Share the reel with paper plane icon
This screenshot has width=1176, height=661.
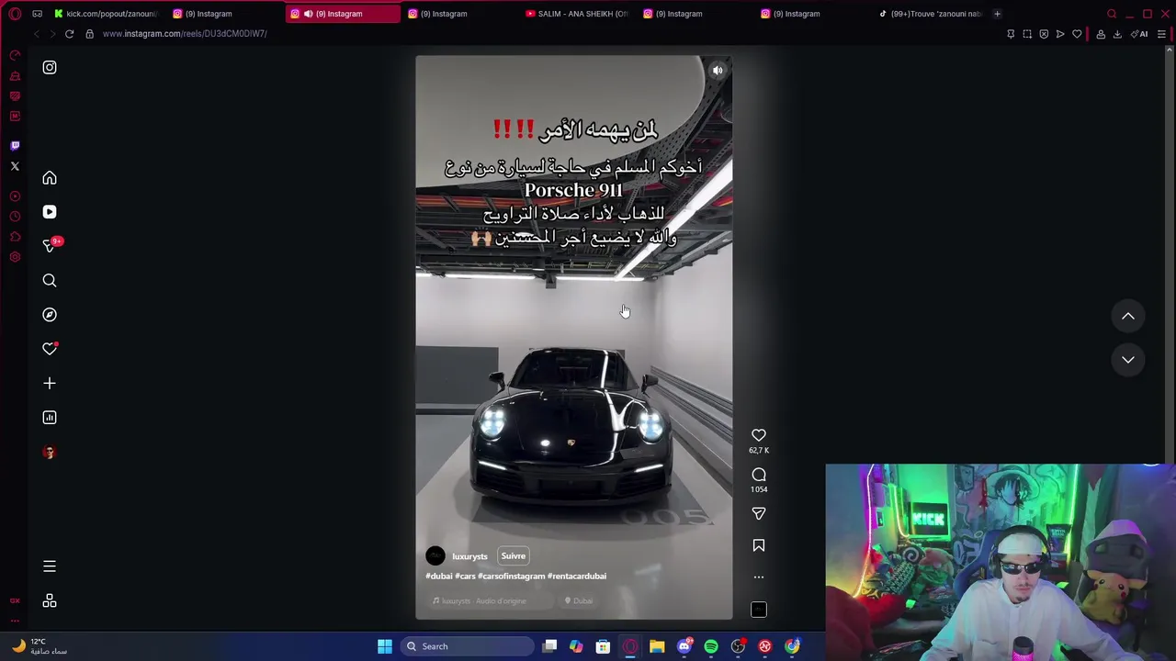(759, 514)
